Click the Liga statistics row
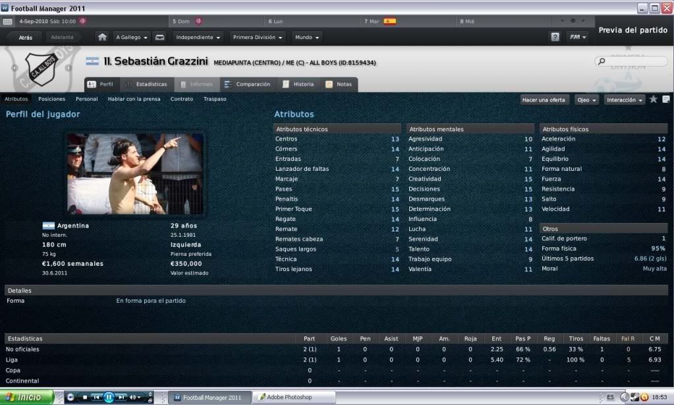The image size is (674, 405). (x=337, y=359)
